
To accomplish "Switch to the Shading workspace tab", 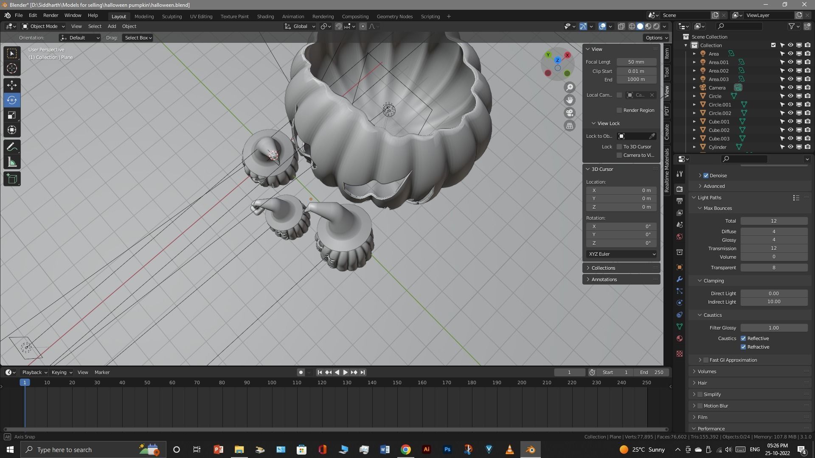I will (265, 17).
